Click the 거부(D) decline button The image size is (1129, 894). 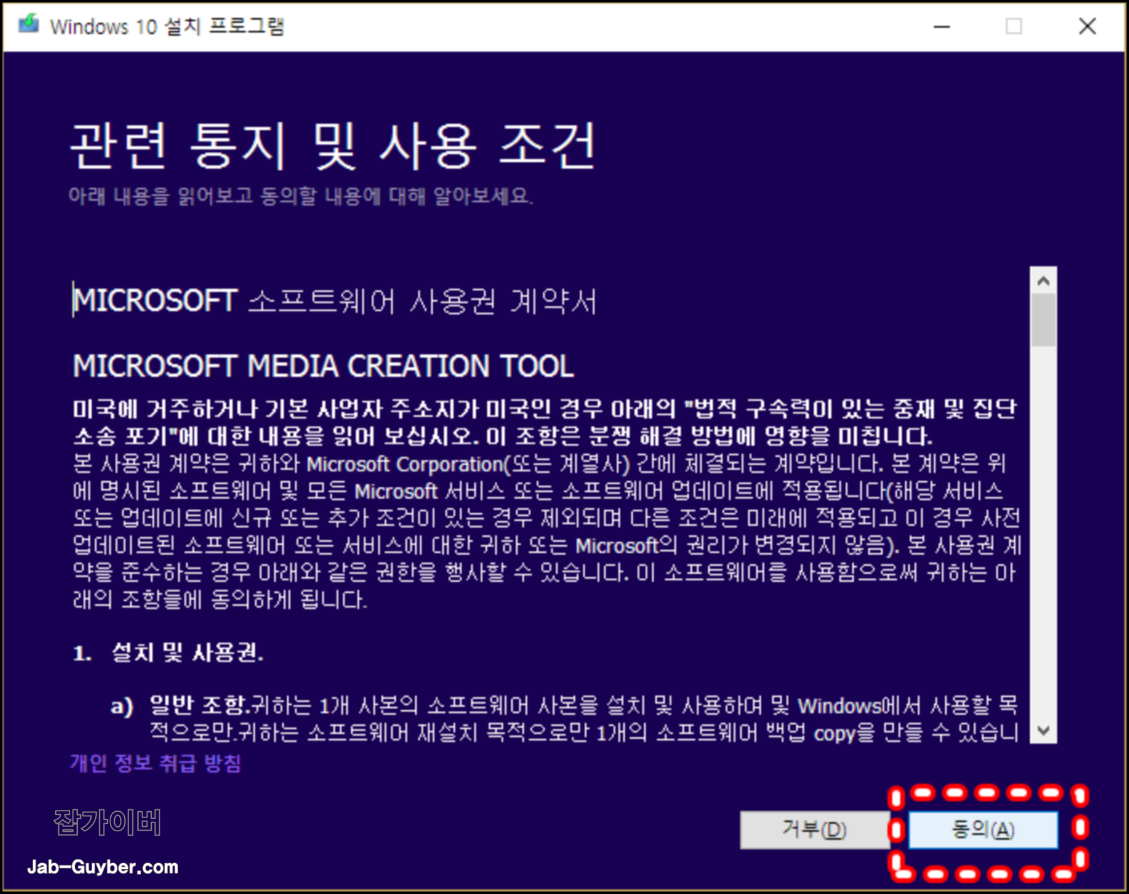point(814,829)
